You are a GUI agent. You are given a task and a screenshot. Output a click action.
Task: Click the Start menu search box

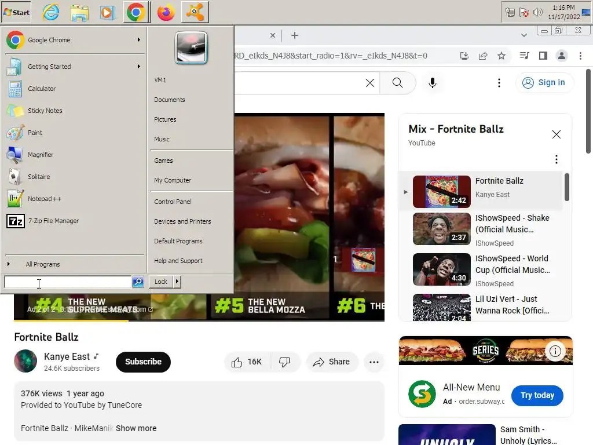[67, 282]
